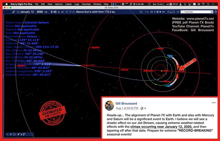
Task: Open Starry Night Pro Plus application menu
Action: (x=21, y=4)
